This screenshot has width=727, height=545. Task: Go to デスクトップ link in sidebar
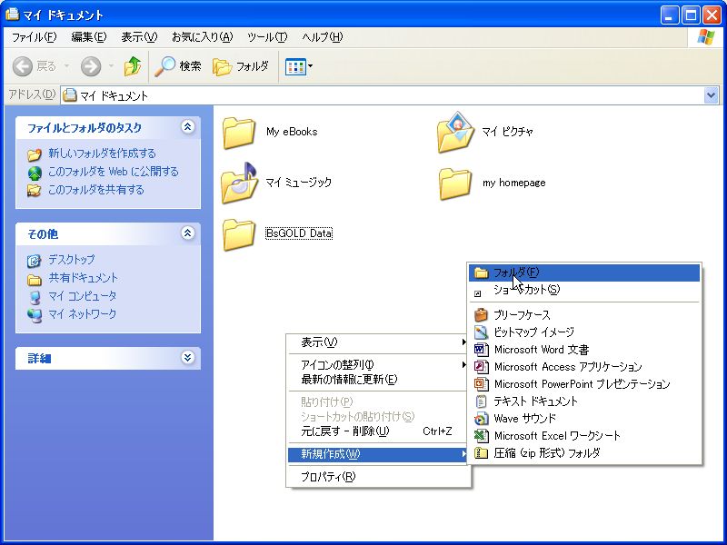[x=72, y=260]
